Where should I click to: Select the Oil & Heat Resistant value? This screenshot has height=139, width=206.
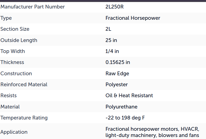129,95
